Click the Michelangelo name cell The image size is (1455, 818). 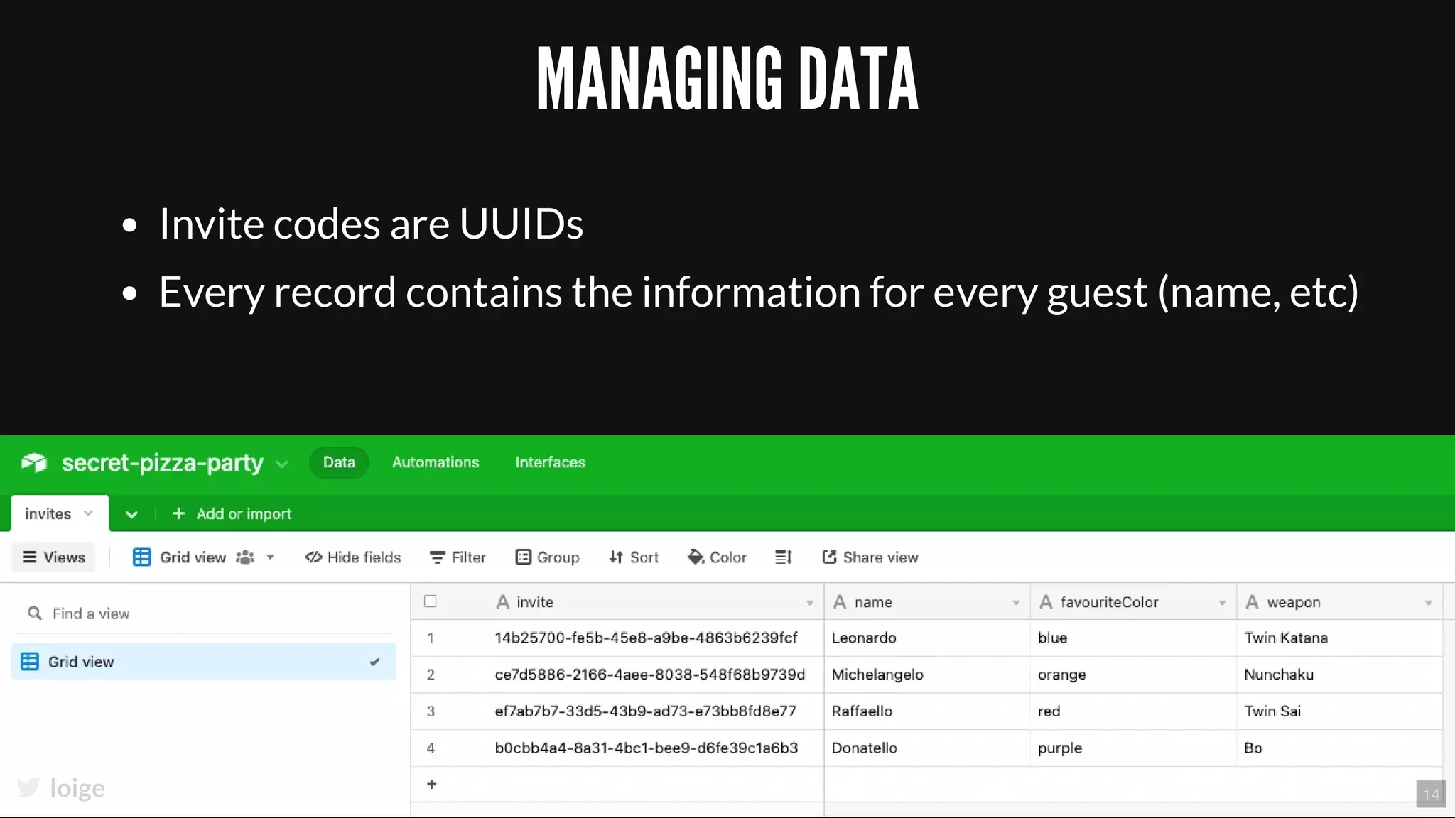pos(927,675)
